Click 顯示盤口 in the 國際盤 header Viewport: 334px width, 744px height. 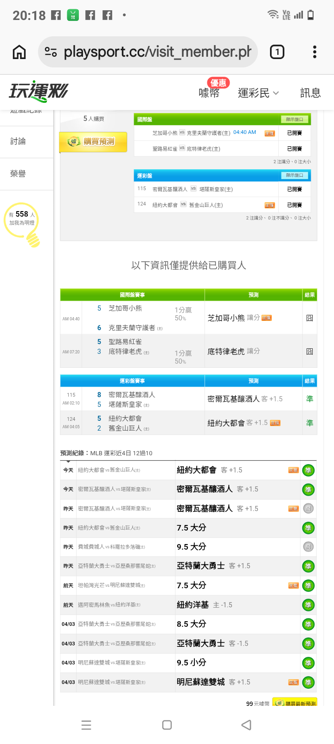295,120
